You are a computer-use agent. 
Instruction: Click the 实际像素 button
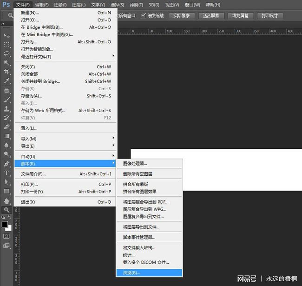tap(182, 16)
